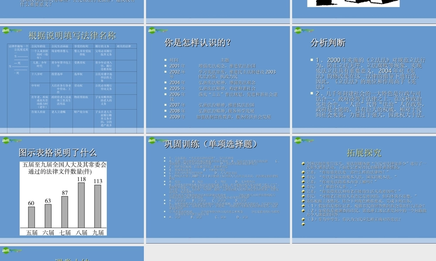Click the table header 公民年龄段
This screenshot has height=261, width=436.
[x=38, y=46]
